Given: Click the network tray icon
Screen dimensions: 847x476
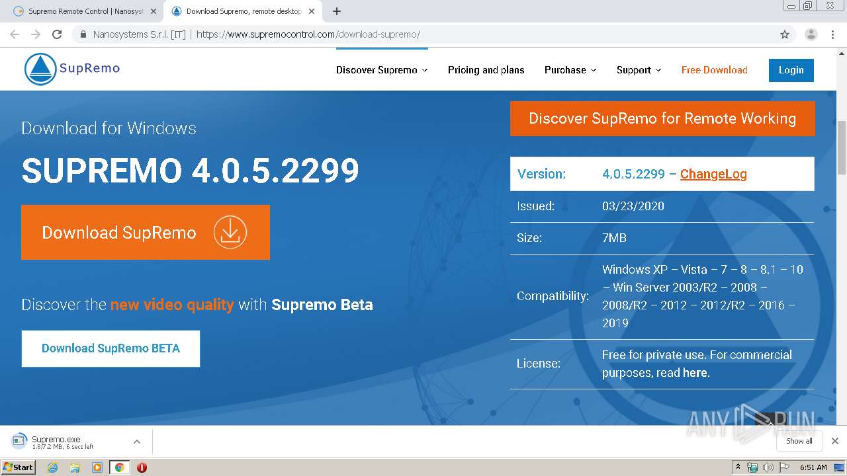Looking at the screenshot, I should point(752,467).
